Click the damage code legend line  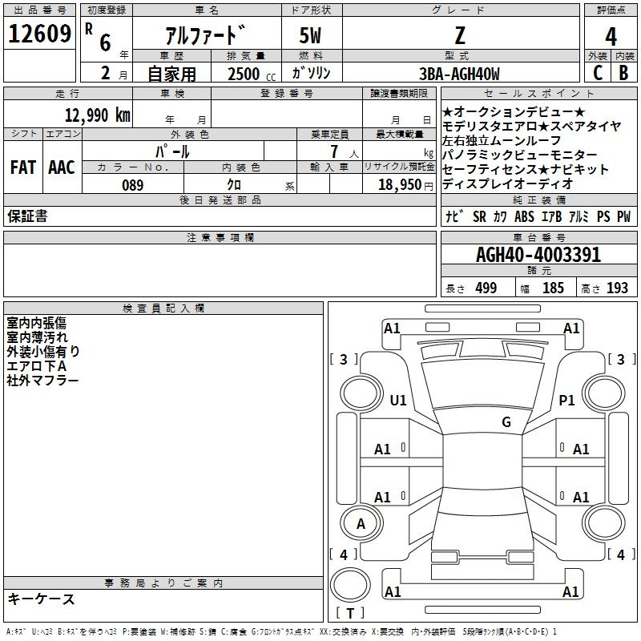(282, 631)
